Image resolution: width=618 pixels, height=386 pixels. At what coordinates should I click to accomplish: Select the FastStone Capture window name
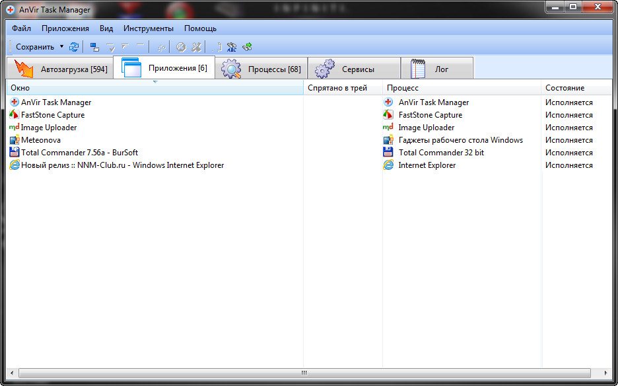53,115
